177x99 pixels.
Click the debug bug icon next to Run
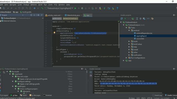click(82, 8)
